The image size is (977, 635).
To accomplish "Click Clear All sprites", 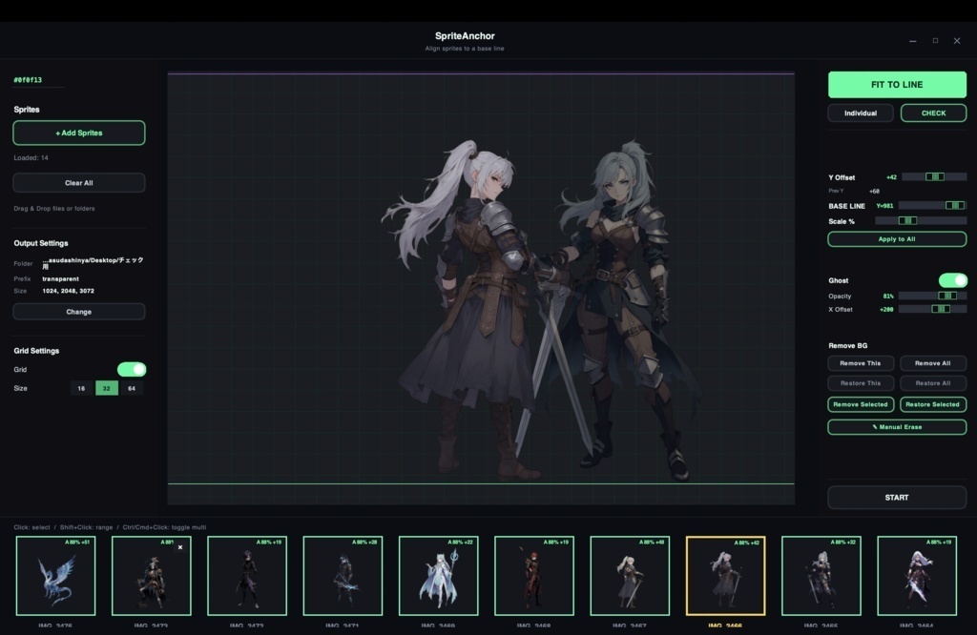I will (x=79, y=183).
